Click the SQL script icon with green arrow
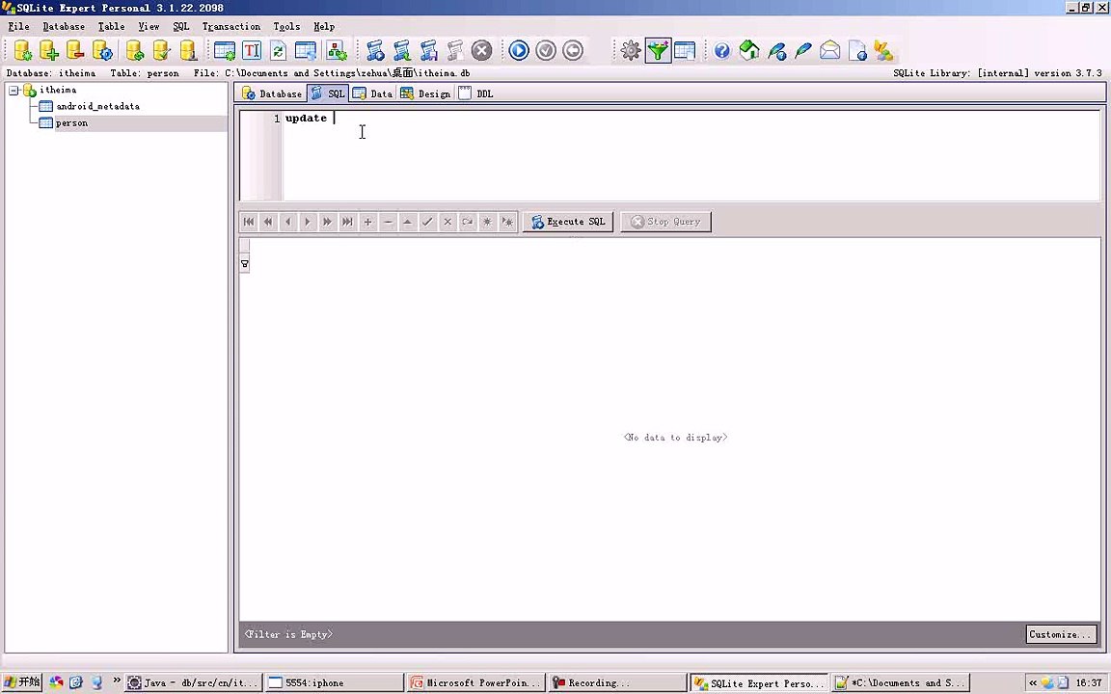The image size is (1111, 694). 402,50
